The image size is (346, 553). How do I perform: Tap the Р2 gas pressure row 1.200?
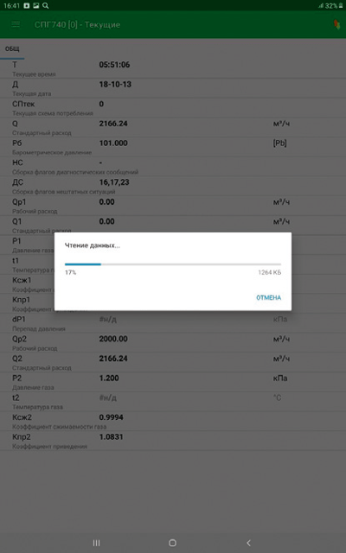(x=173, y=382)
